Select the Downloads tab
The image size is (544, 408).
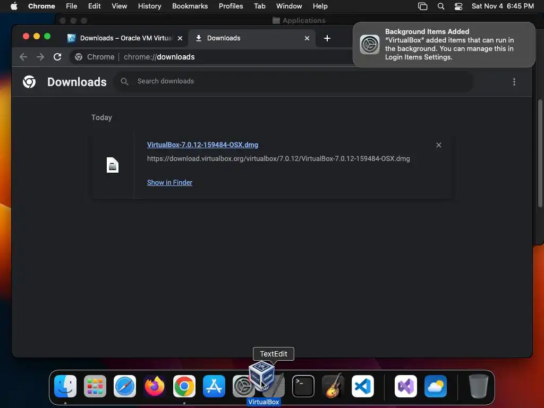coord(252,38)
